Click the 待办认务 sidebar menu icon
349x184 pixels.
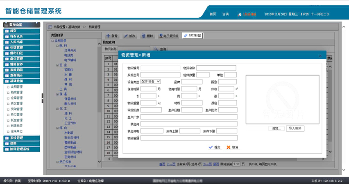7,37
